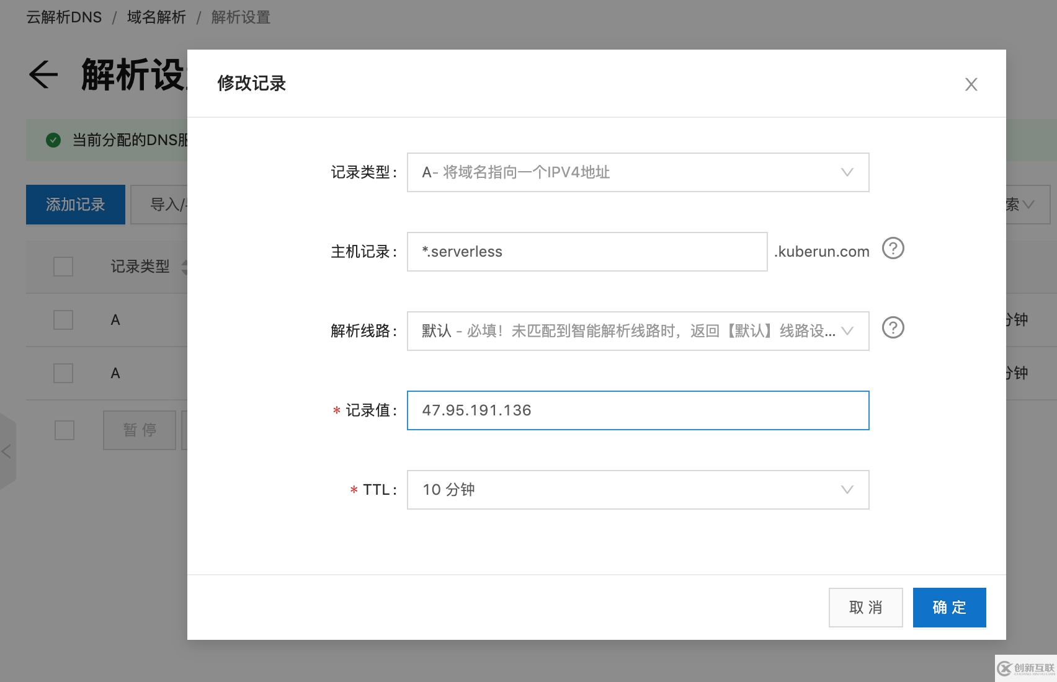Expand the left side panel arrow

point(7,451)
